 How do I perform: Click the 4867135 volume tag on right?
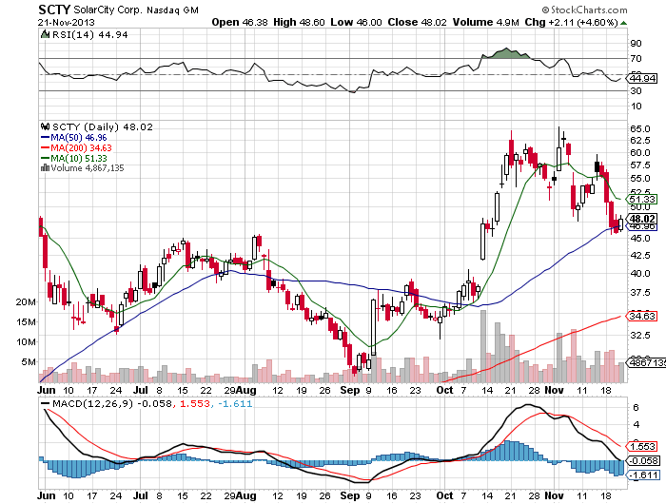(646, 362)
